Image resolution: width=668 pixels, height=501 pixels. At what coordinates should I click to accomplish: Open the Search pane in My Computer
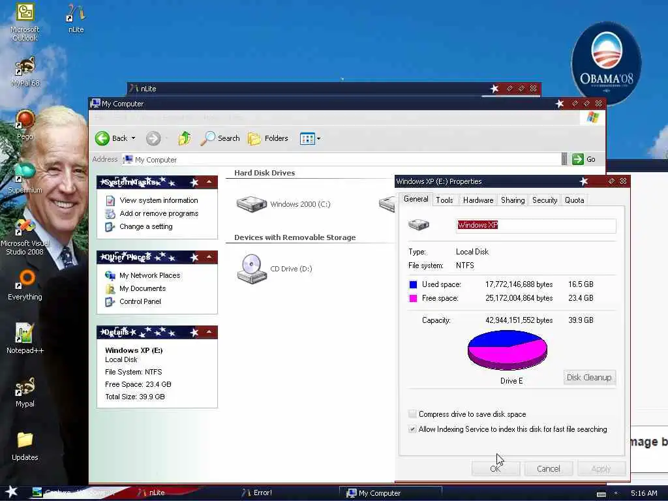pyautogui.click(x=220, y=138)
